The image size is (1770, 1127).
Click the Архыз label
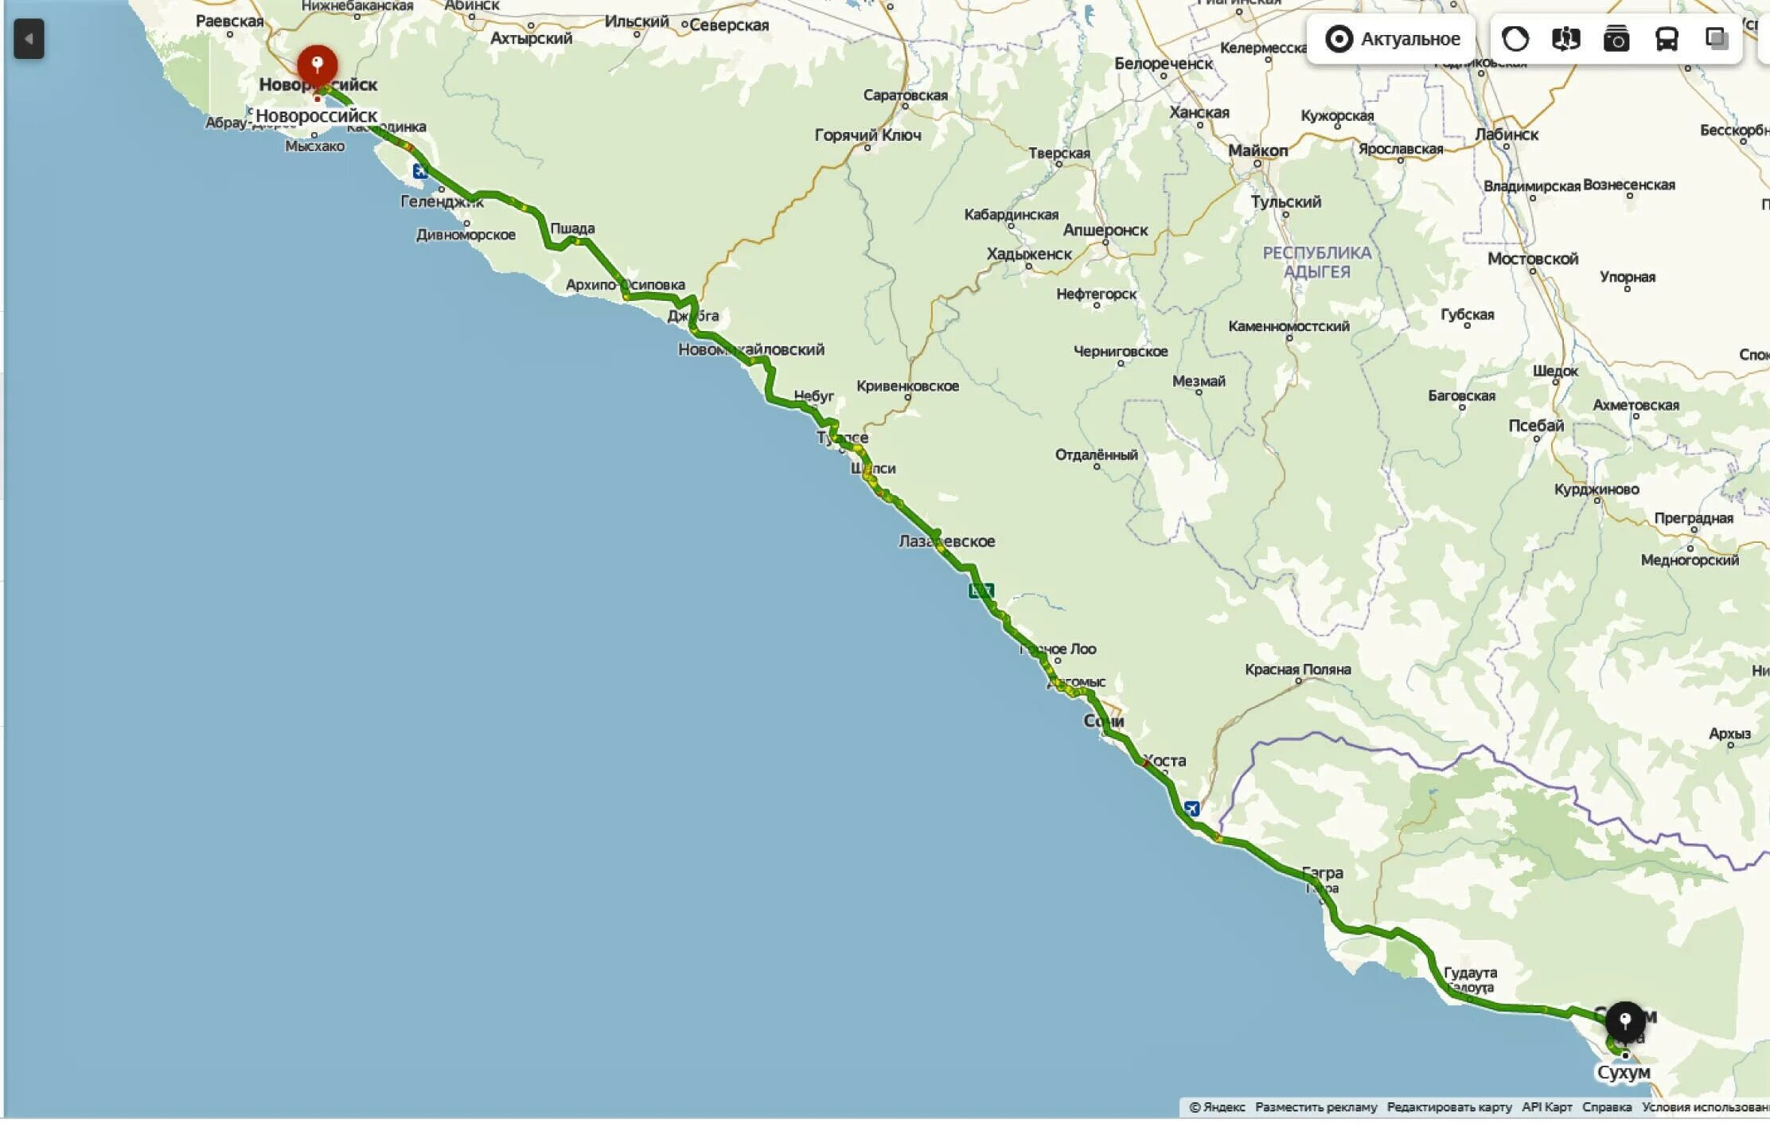tap(1729, 734)
